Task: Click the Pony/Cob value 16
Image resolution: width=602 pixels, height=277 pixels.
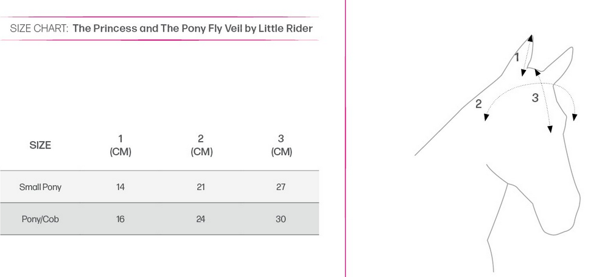Action: pyautogui.click(x=121, y=219)
